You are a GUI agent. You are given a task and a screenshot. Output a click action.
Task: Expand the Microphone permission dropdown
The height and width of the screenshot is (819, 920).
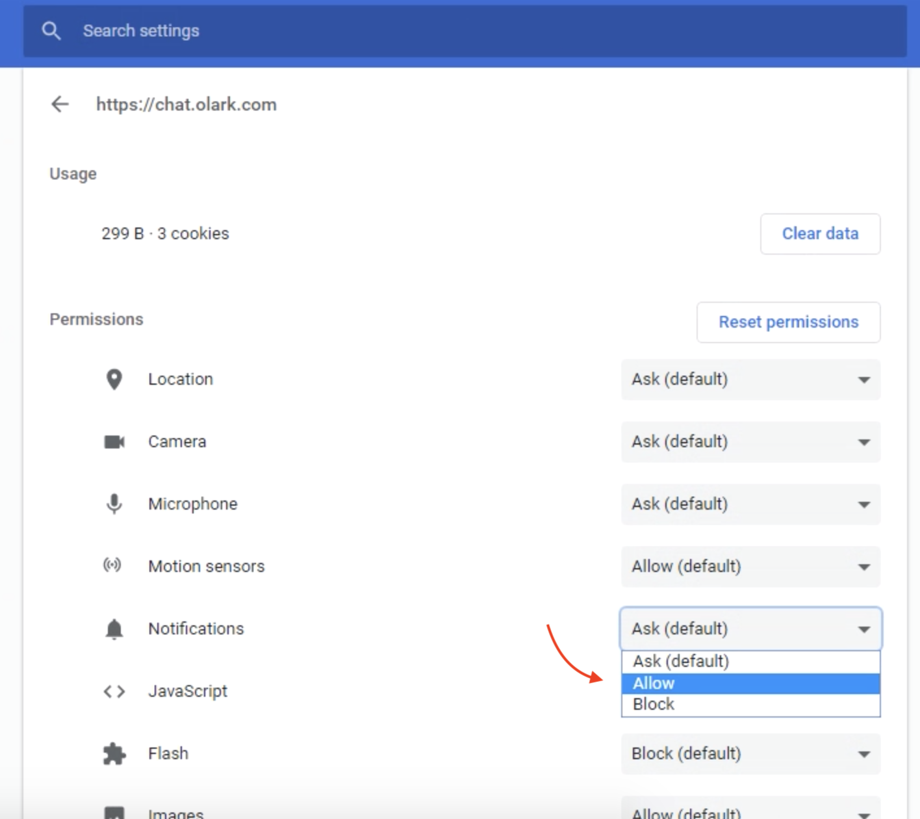click(x=750, y=504)
